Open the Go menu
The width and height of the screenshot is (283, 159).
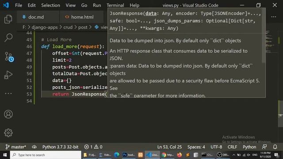click(84, 5)
